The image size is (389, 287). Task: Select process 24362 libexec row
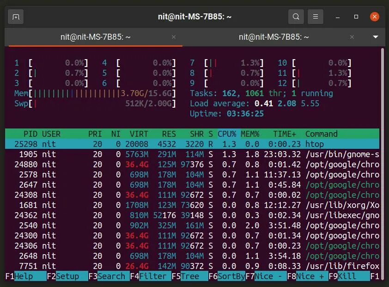(x=192, y=215)
